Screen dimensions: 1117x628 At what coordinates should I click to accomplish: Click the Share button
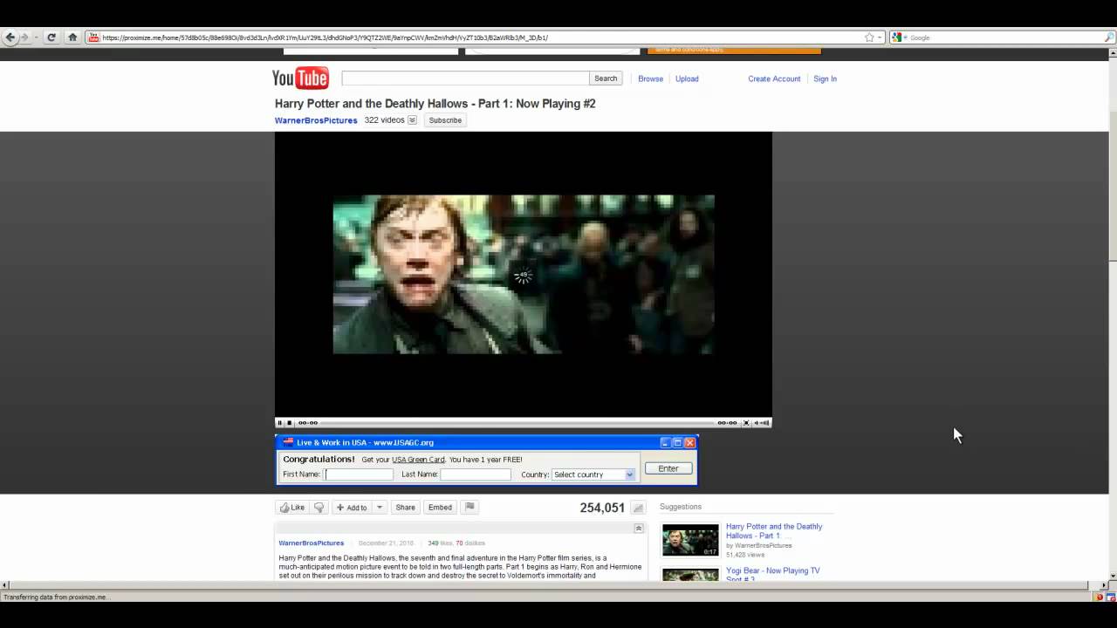(x=405, y=508)
